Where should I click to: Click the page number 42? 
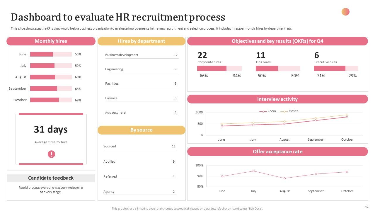[x=367, y=207]
